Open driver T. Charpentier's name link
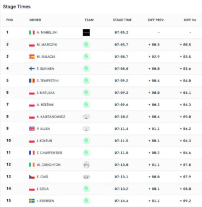Screen dimensions: 202x207 pyautogui.click(x=50, y=153)
